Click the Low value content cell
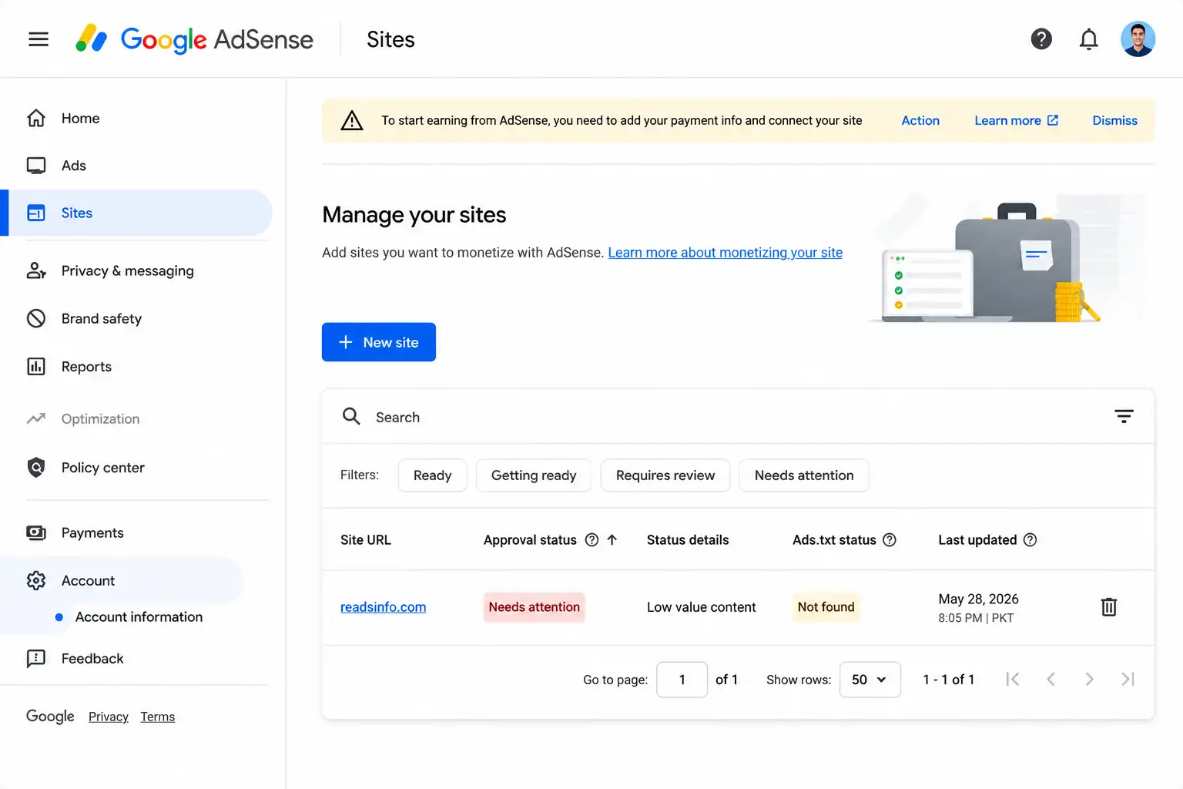 click(x=701, y=607)
